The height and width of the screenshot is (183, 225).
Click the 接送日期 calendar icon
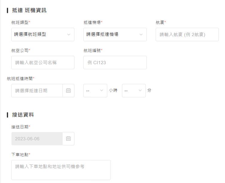[68, 139]
